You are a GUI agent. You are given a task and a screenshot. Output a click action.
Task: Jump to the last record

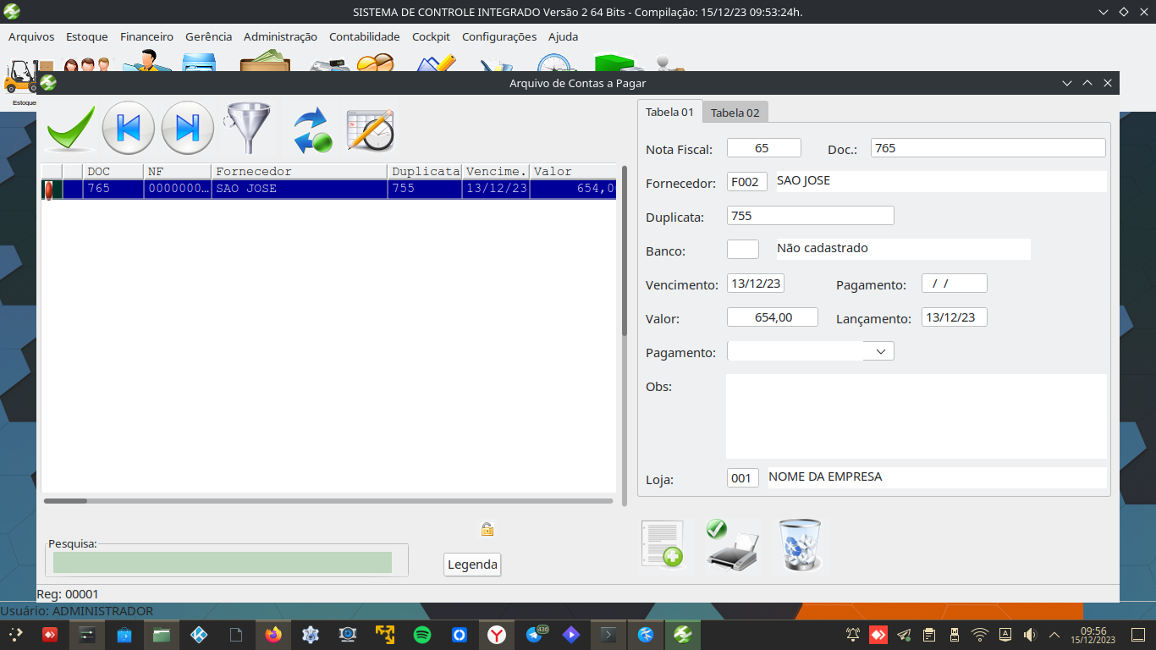(187, 128)
